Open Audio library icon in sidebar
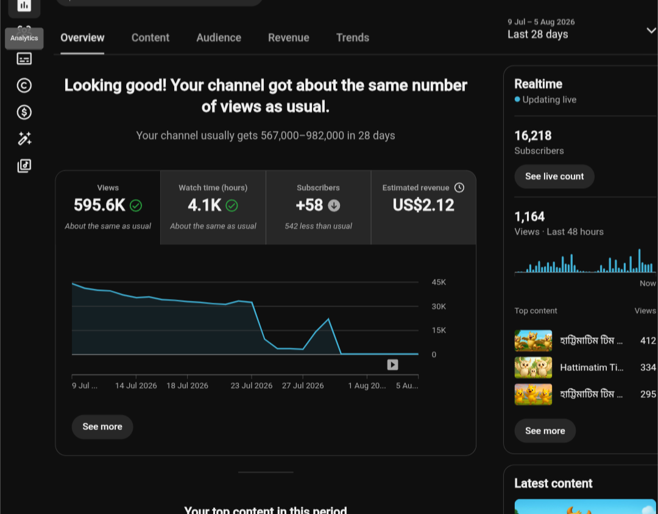This screenshot has width=658, height=514. 24,166
